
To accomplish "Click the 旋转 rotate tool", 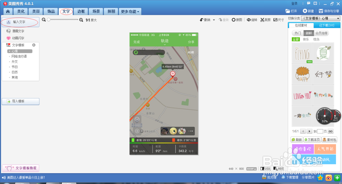I will 252,20.
